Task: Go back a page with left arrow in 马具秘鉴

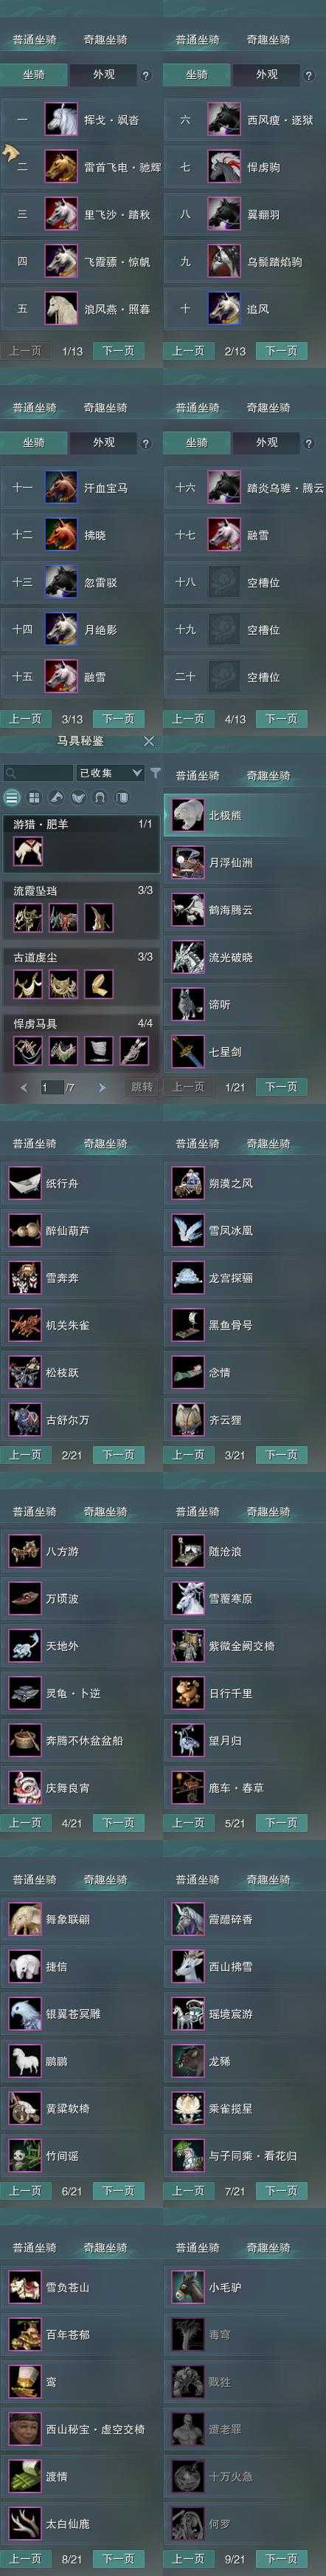Action: 24,1087
